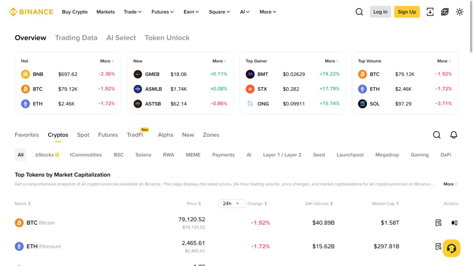The width and height of the screenshot is (473, 266).
Task: Click the ASTSB token icon
Action: coord(138,104)
